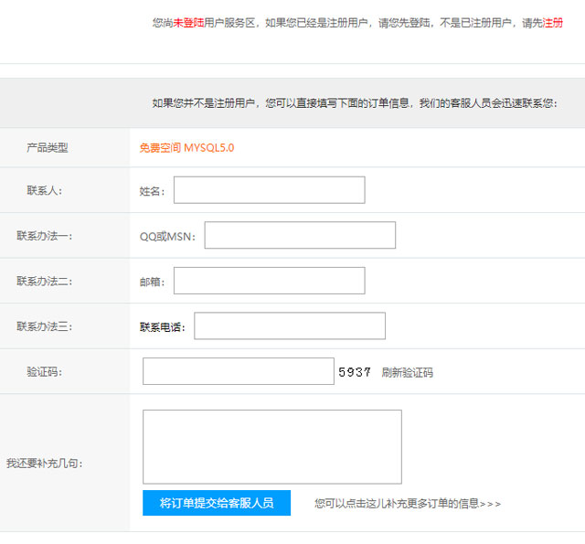Click the 我还要补充几句: label
Viewport: 585px width, 544px height.
click(x=45, y=464)
